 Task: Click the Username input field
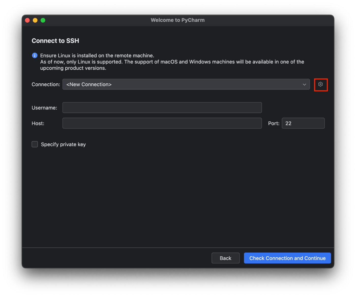[162, 108]
